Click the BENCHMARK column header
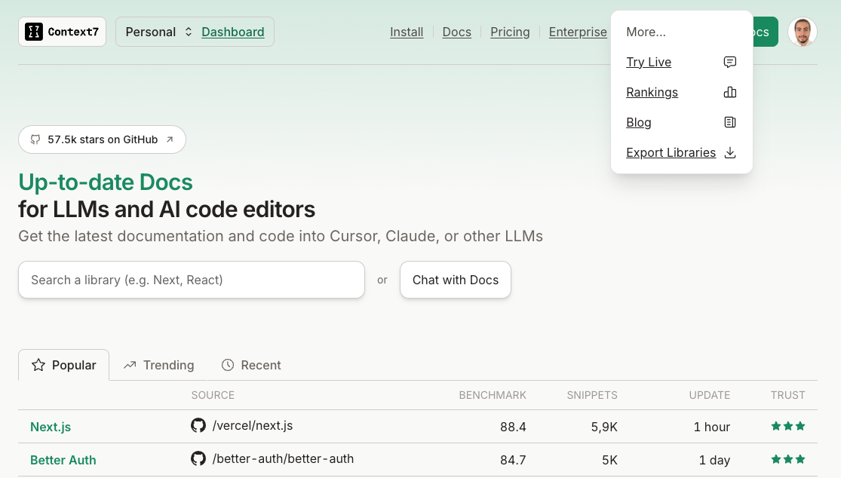Image resolution: width=841 pixels, height=478 pixels. [x=493, y=396]
